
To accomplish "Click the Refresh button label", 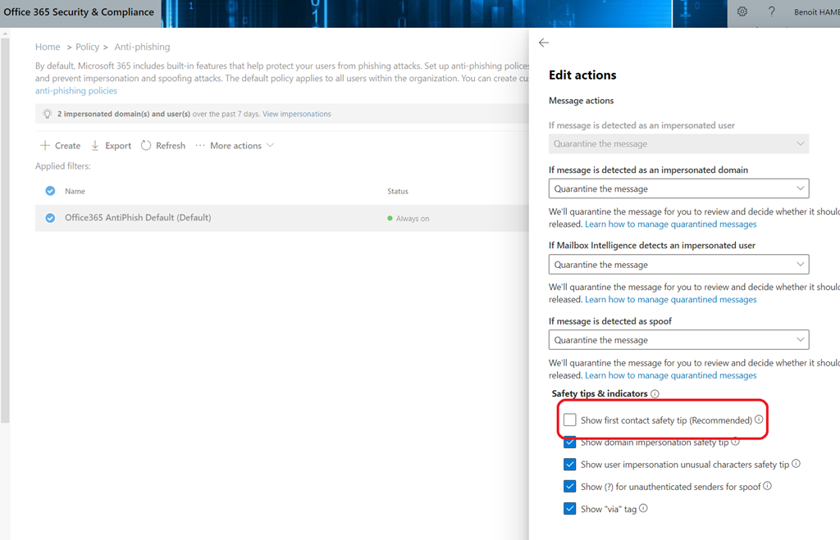I will tap(171, 146).
